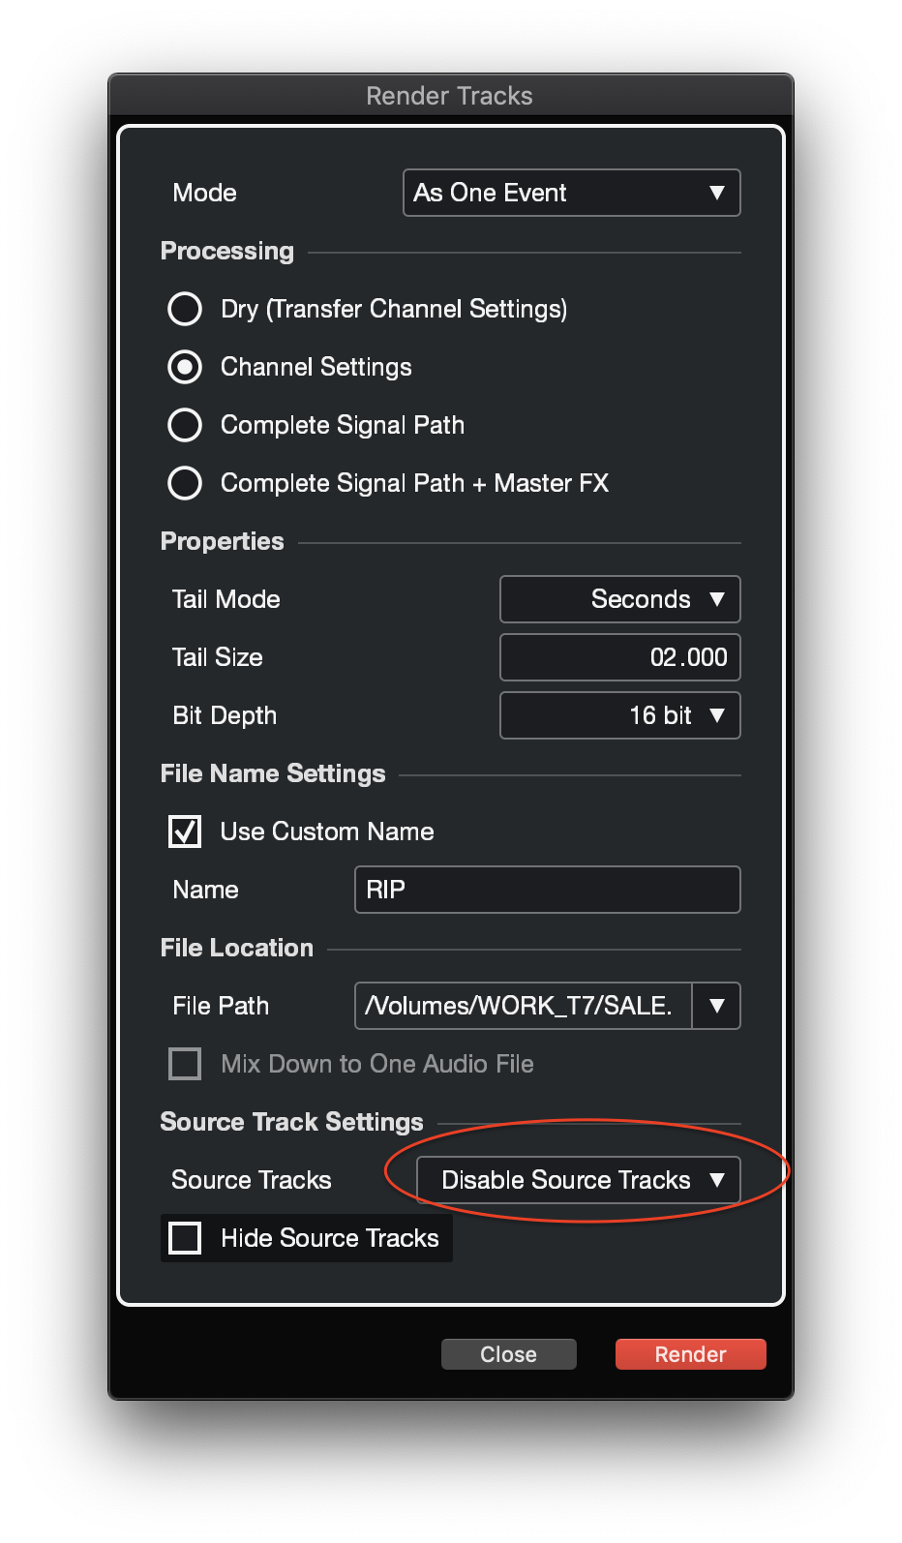The height and width of the screenshot is (1543, 902).
Task: Choose Complete Signal Path processing option
Action: [x=185, y=425]
